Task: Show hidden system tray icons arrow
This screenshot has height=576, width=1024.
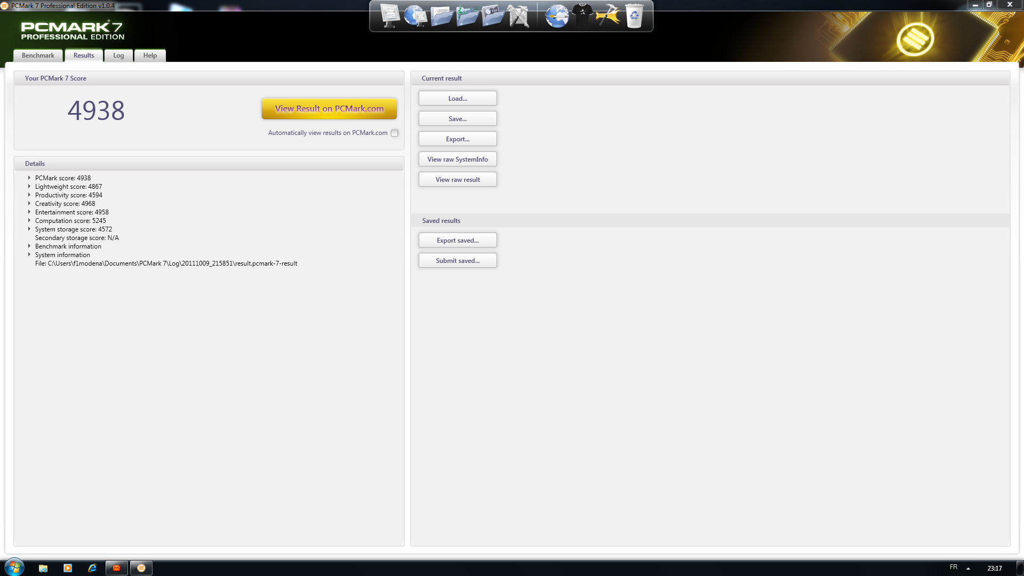Action: 968,569
